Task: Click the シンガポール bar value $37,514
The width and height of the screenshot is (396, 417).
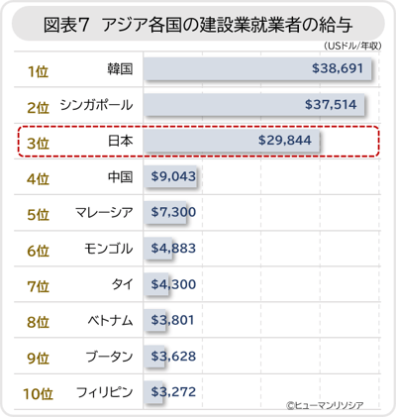Action: coord(331,105)
